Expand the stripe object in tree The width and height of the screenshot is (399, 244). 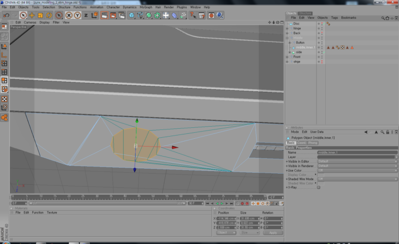(x=287, y=62)
